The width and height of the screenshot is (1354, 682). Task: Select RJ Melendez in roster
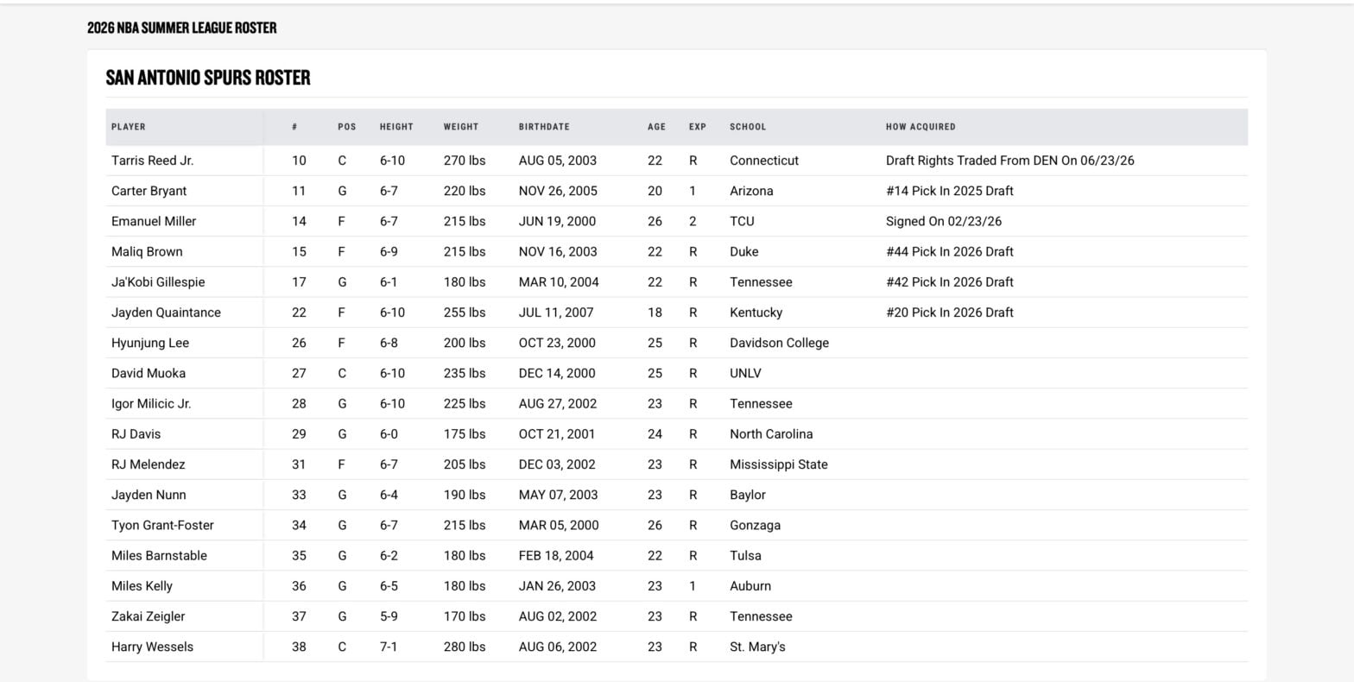pos(148,464)
